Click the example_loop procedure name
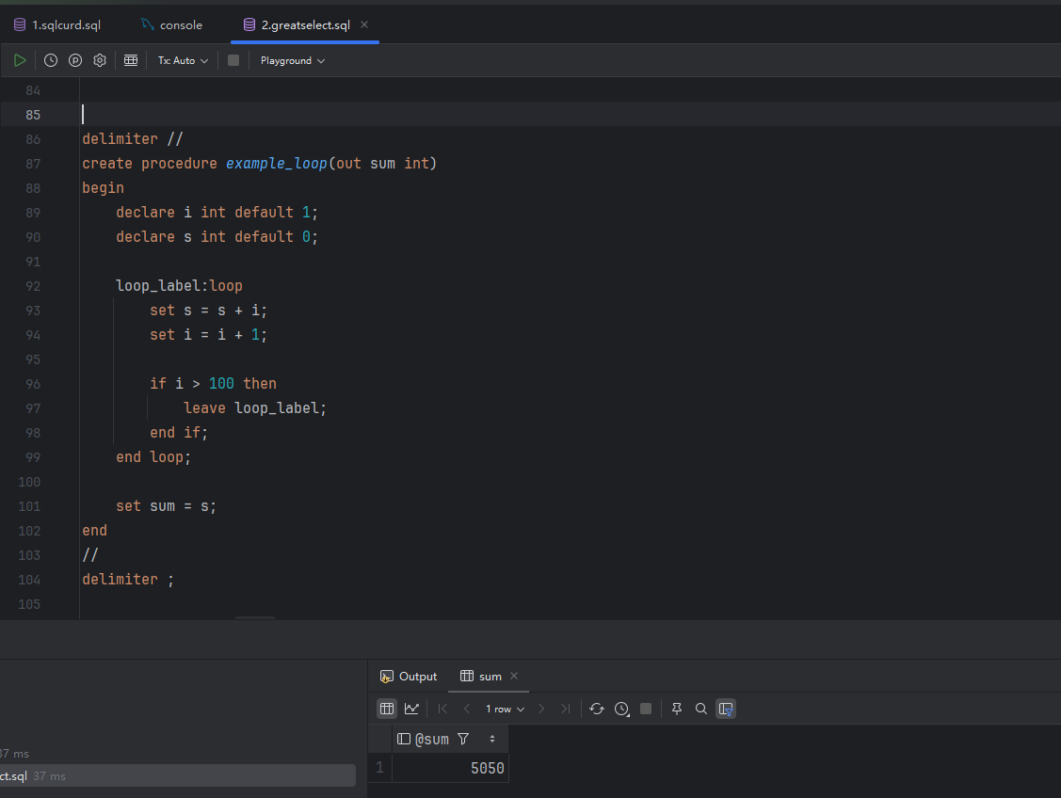The width and height of the screenshot is (1061, 798). pos(276,164)
